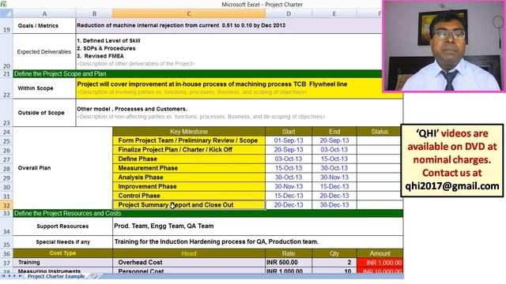
Task: Click the red INR 1,000.00 amount cell
Action: (379, 263)
